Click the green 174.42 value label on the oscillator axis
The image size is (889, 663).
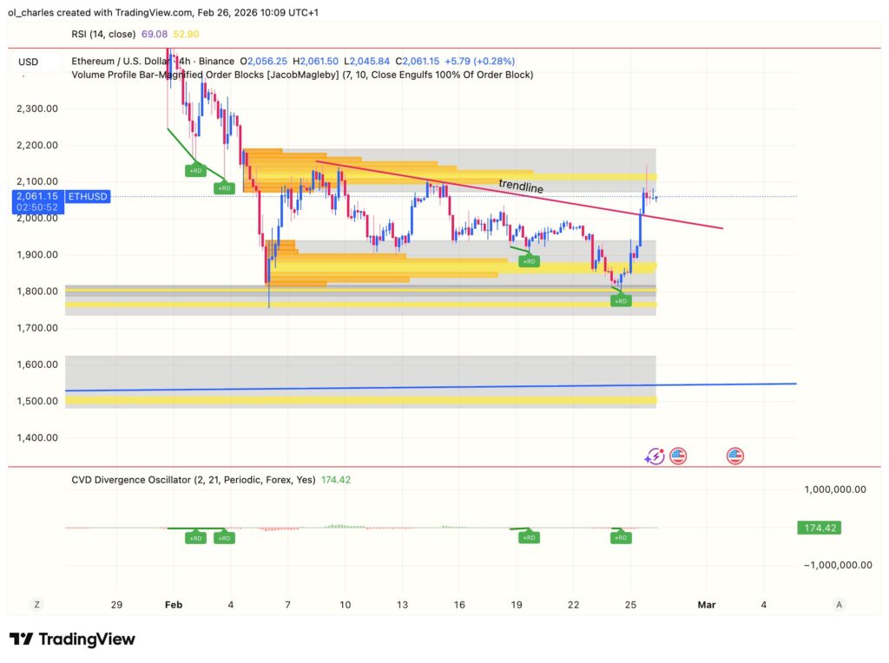click(818, 527)
